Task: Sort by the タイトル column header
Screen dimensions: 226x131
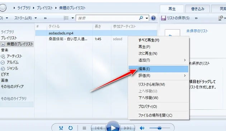Action: click(x=70, y=26)
